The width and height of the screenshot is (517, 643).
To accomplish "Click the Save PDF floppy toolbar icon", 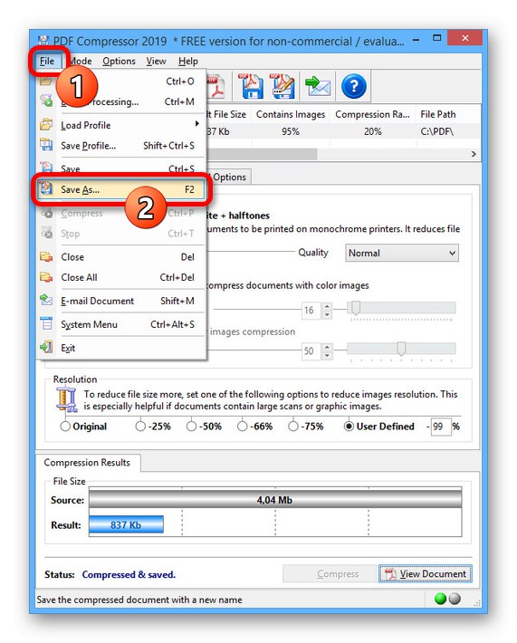I will click(x=251, y=86).
